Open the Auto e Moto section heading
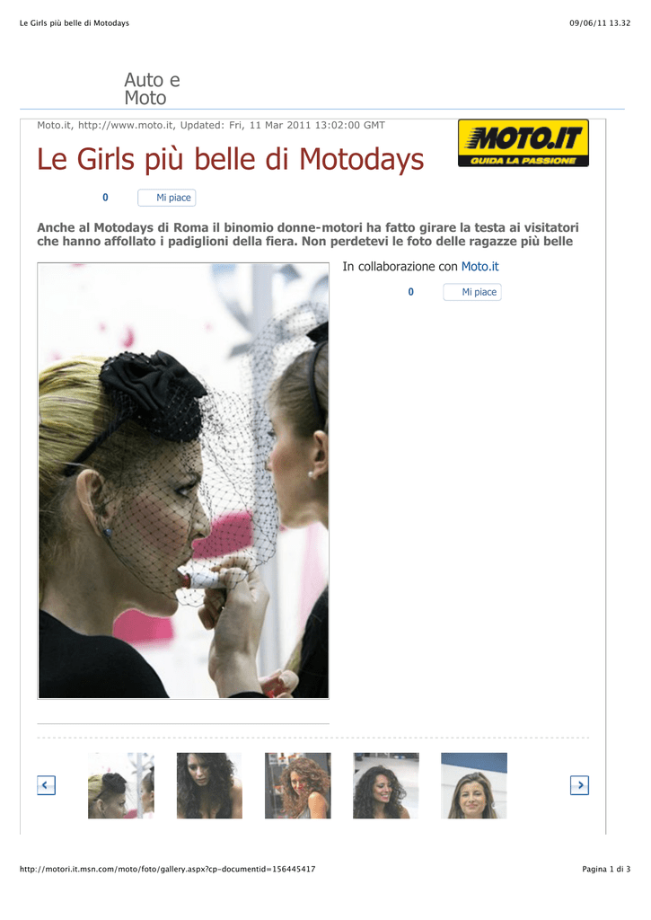The height and width of the screenshot is (920, 651). (152, 89)
